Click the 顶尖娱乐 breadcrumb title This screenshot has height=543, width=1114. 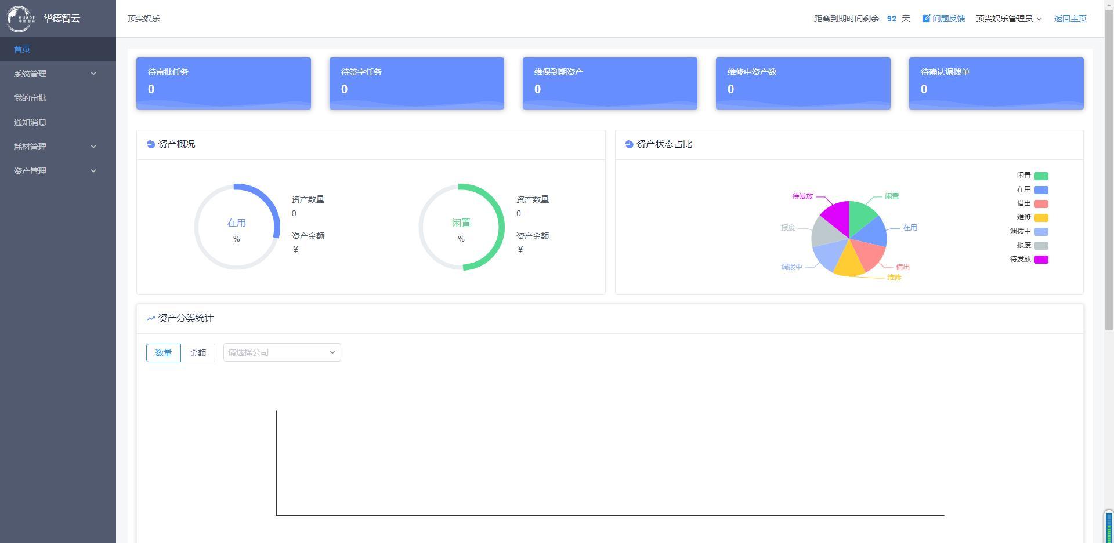point(144,19)
